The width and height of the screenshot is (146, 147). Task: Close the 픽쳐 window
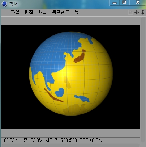pos(138,3)
